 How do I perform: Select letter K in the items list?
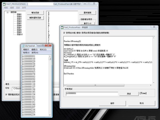coord(49,31)
